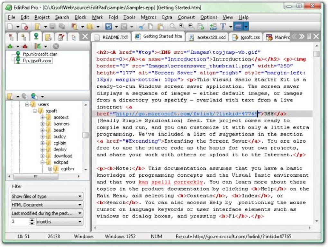Click the red FTP disconnect icon
The height and width of the screenshot is (247, 328).
pyautogui.click(x=25, y=46)
